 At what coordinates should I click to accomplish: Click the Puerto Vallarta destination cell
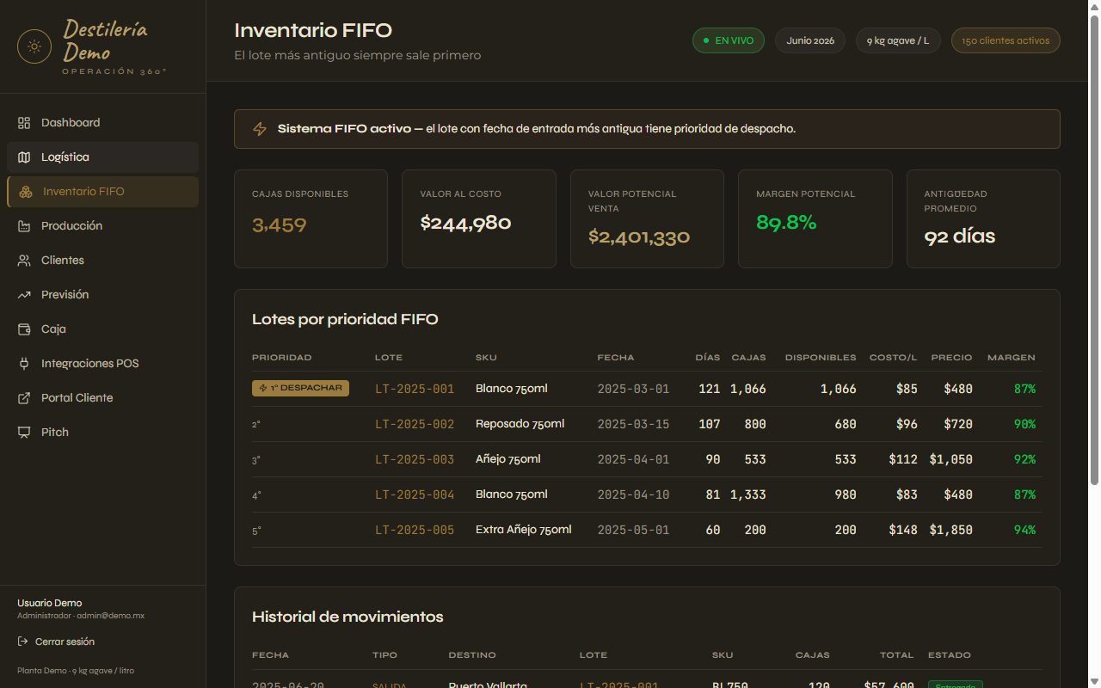(x=488, y=685)
